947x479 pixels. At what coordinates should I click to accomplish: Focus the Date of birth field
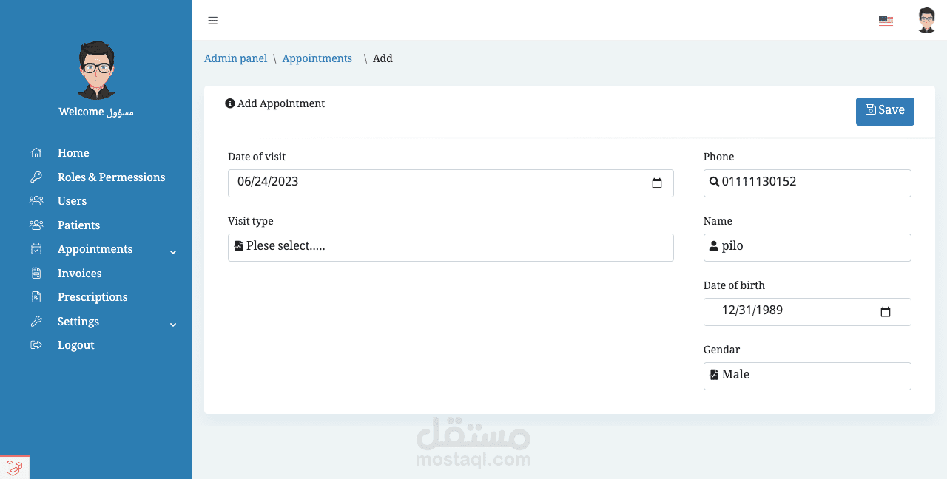click(x=807, y=312)
